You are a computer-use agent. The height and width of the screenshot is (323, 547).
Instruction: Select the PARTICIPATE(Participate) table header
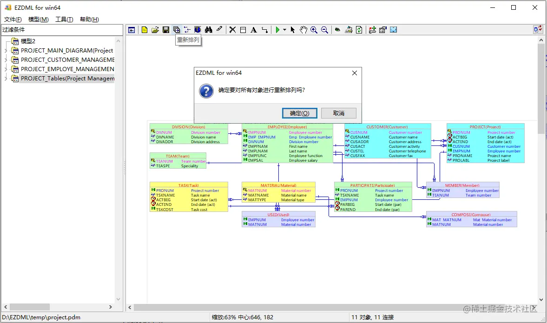(x=373, y=185)
